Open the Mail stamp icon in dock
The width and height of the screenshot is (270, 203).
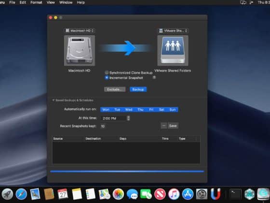[35, 194]
